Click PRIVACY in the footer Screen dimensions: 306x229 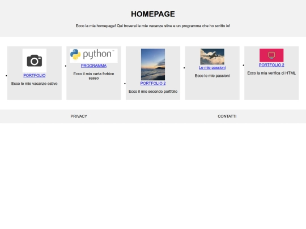pyautogui.click(x=79, y=116)
